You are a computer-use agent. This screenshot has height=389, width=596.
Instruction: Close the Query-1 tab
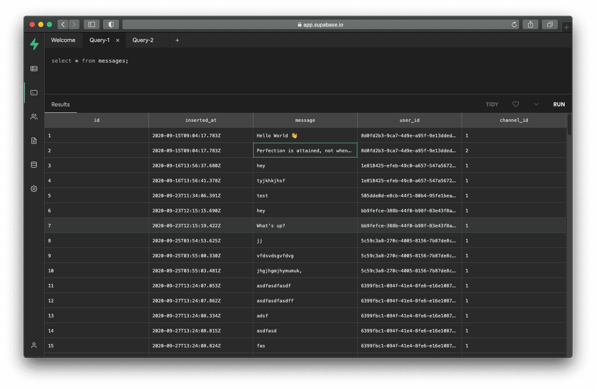pos(118,40)
